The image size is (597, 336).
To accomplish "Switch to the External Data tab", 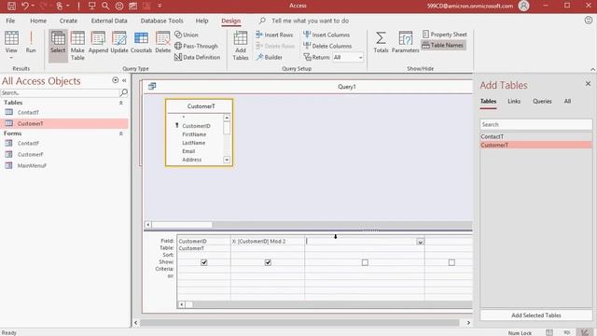I will click(x=109, y=21).
